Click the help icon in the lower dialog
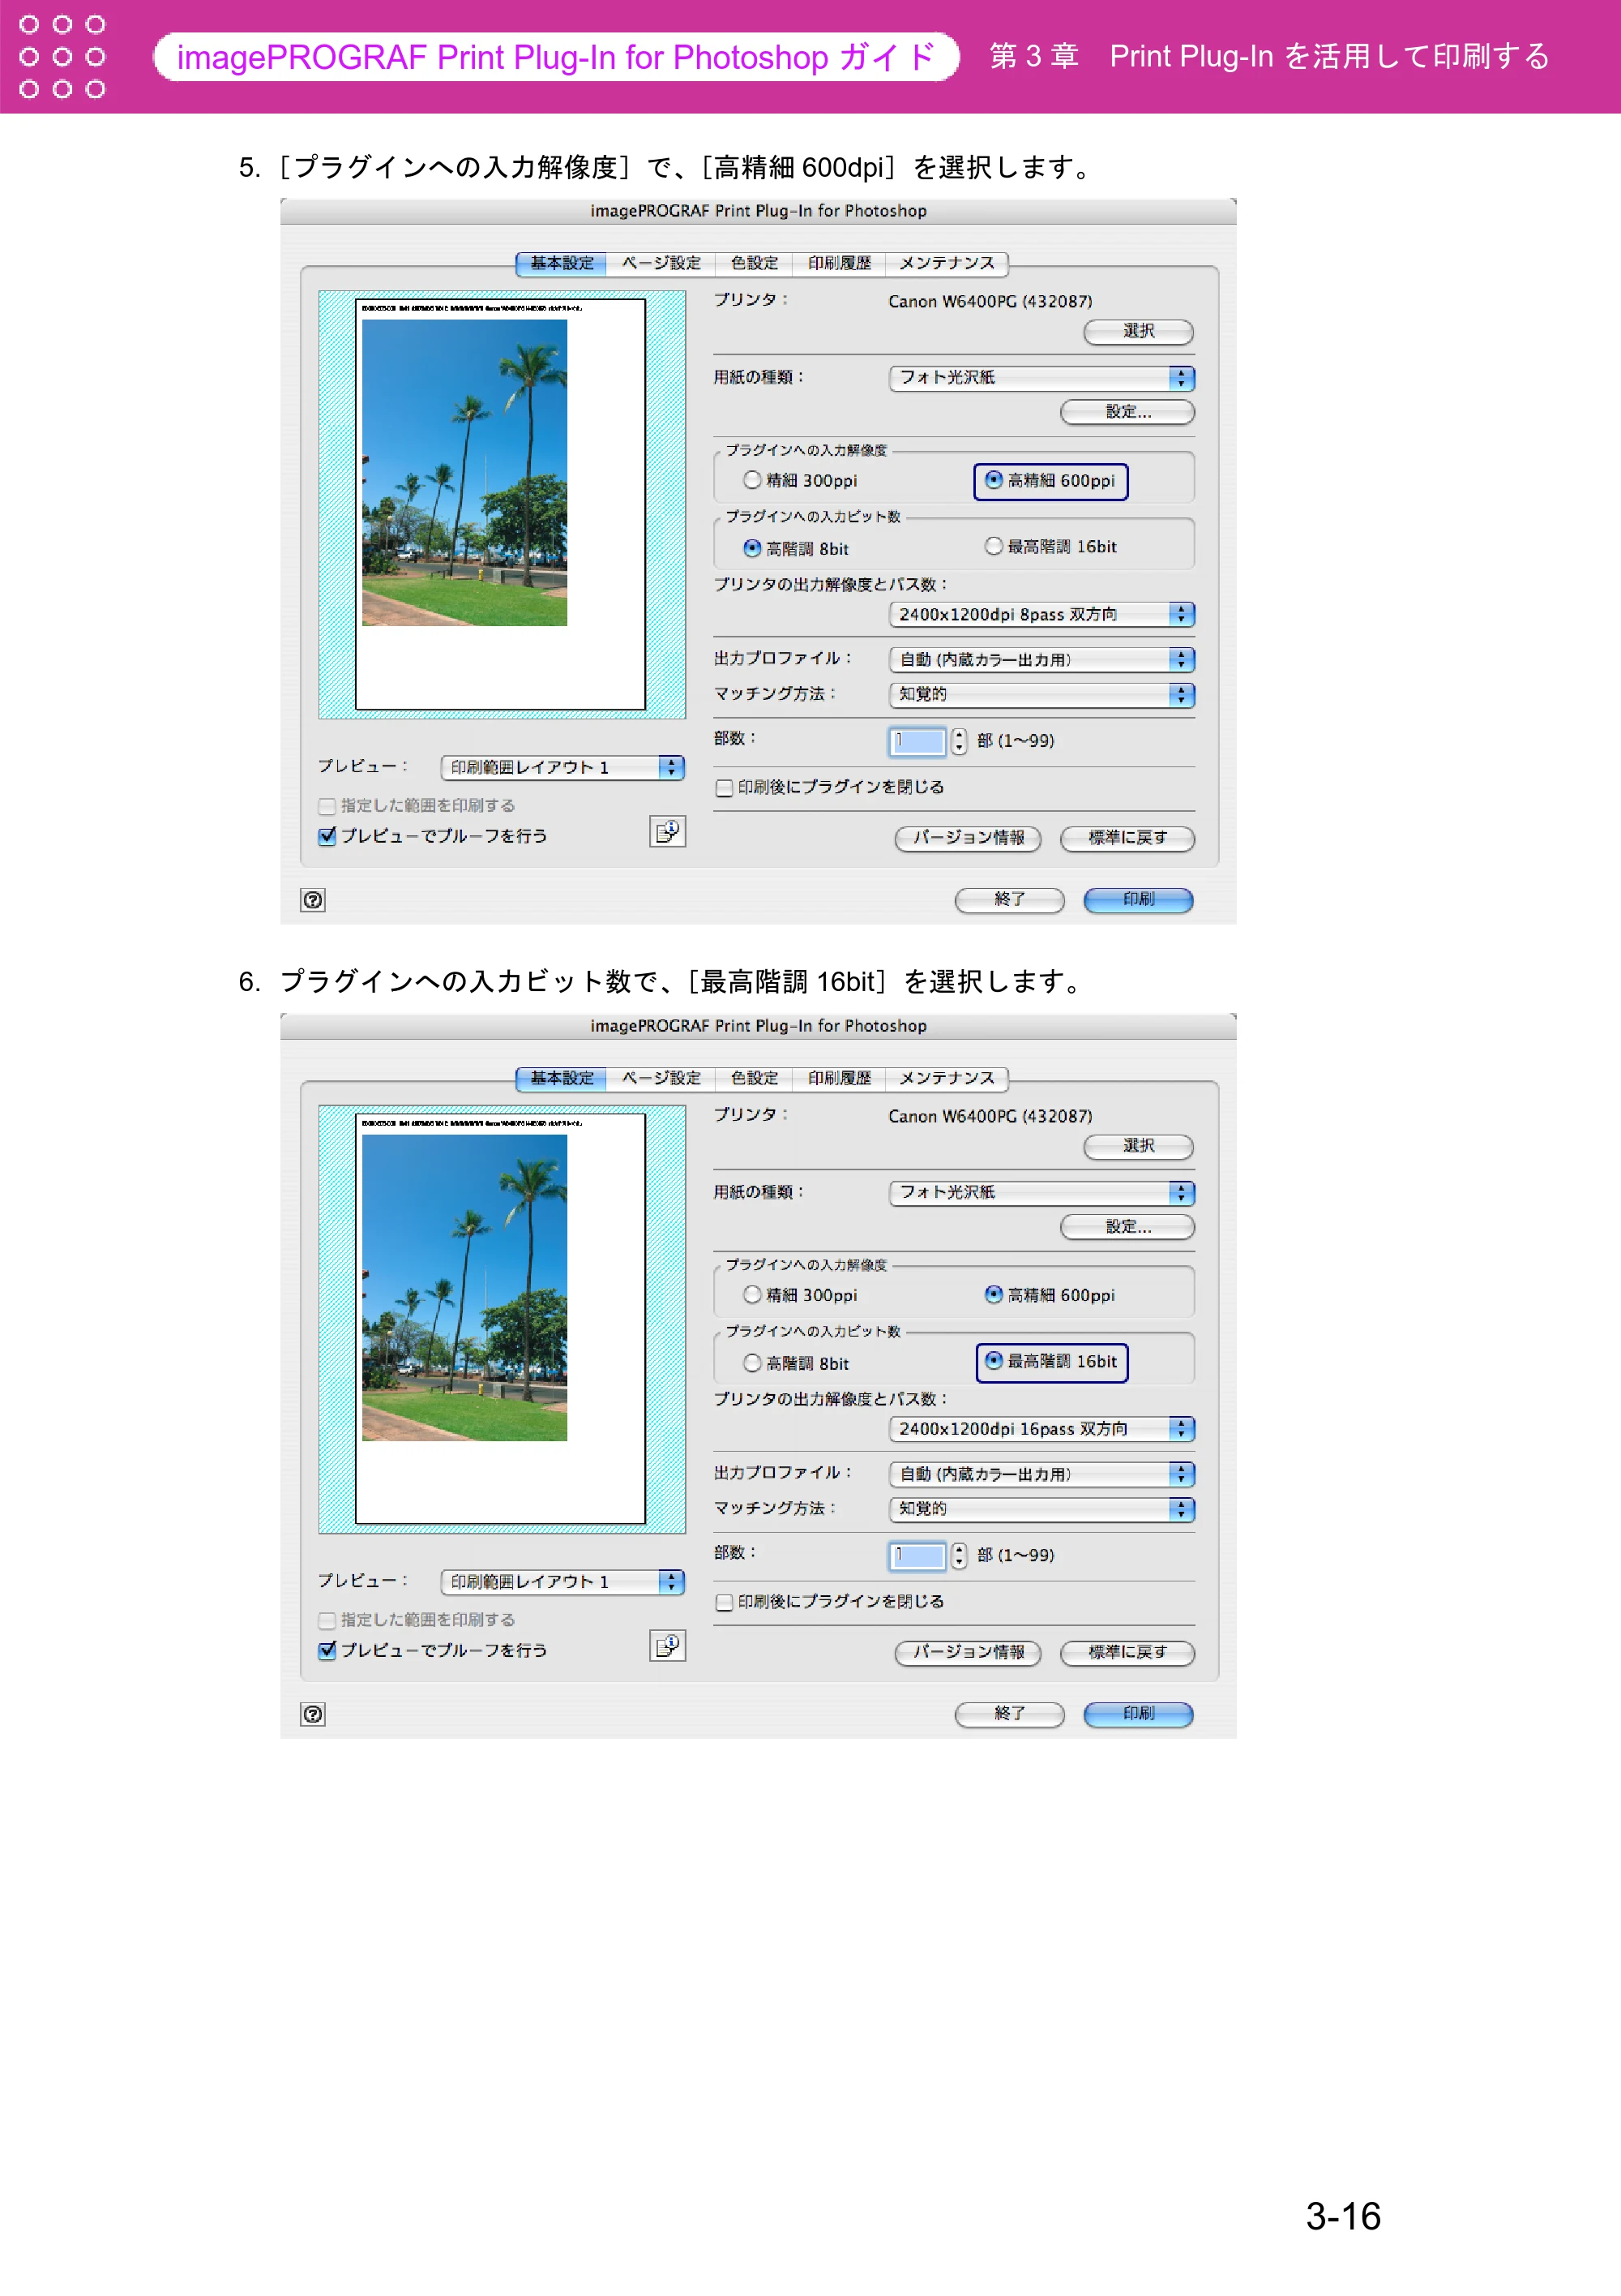 click(313, 1715)
